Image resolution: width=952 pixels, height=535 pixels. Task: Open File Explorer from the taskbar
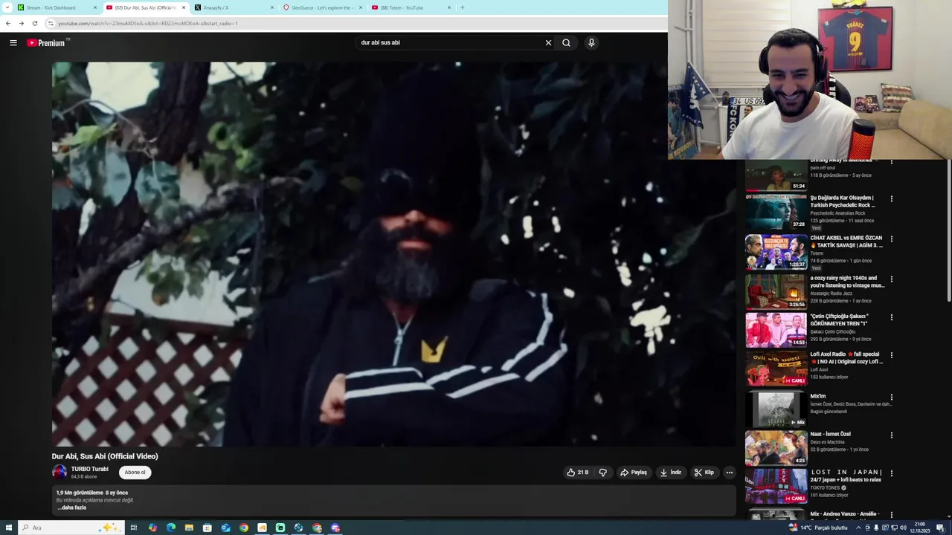(x=189, y=528)
